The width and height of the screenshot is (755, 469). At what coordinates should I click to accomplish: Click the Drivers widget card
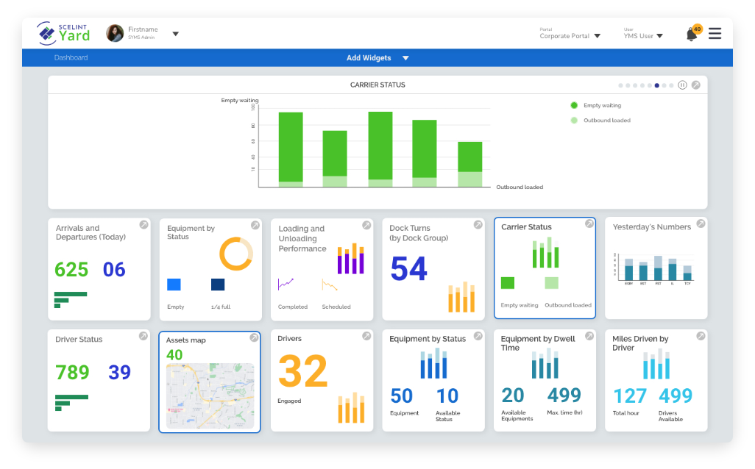coord(322,381)
